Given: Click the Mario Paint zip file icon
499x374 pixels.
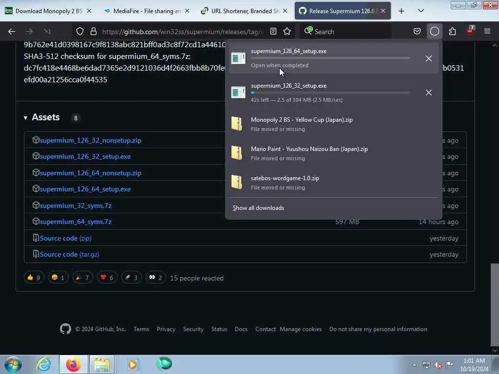Looking at the screenshot, I should [237, 153].
